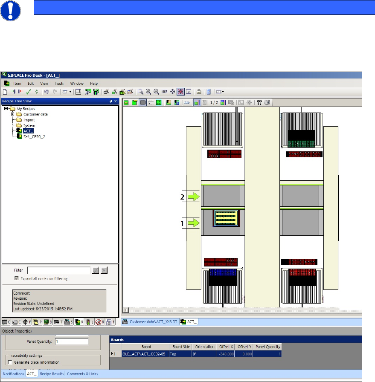This screenshot has height=382, width=375.
Task: Click the zoom-to-selection rectangle icon
Action: 140,92
